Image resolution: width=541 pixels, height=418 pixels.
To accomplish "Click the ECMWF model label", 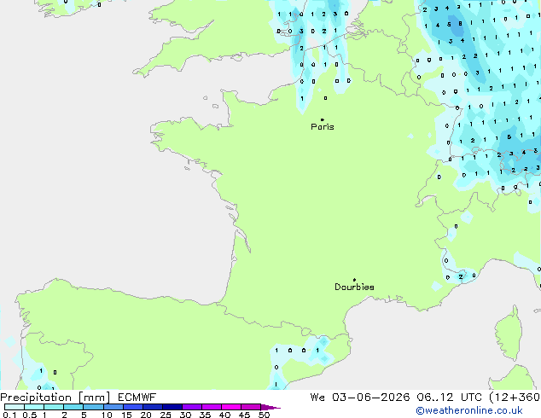I will coord(137,398).
